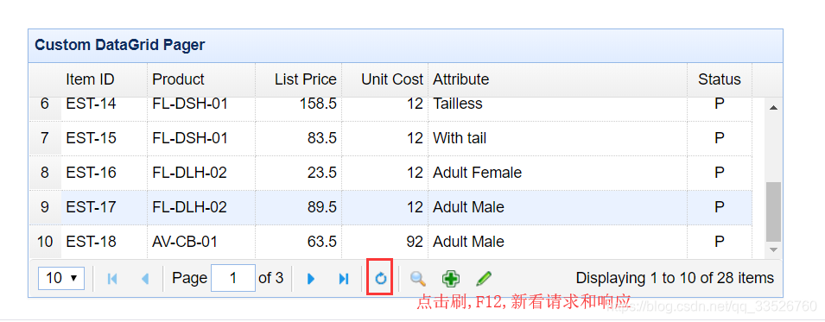Go to the first page

(x=112, y=278)
